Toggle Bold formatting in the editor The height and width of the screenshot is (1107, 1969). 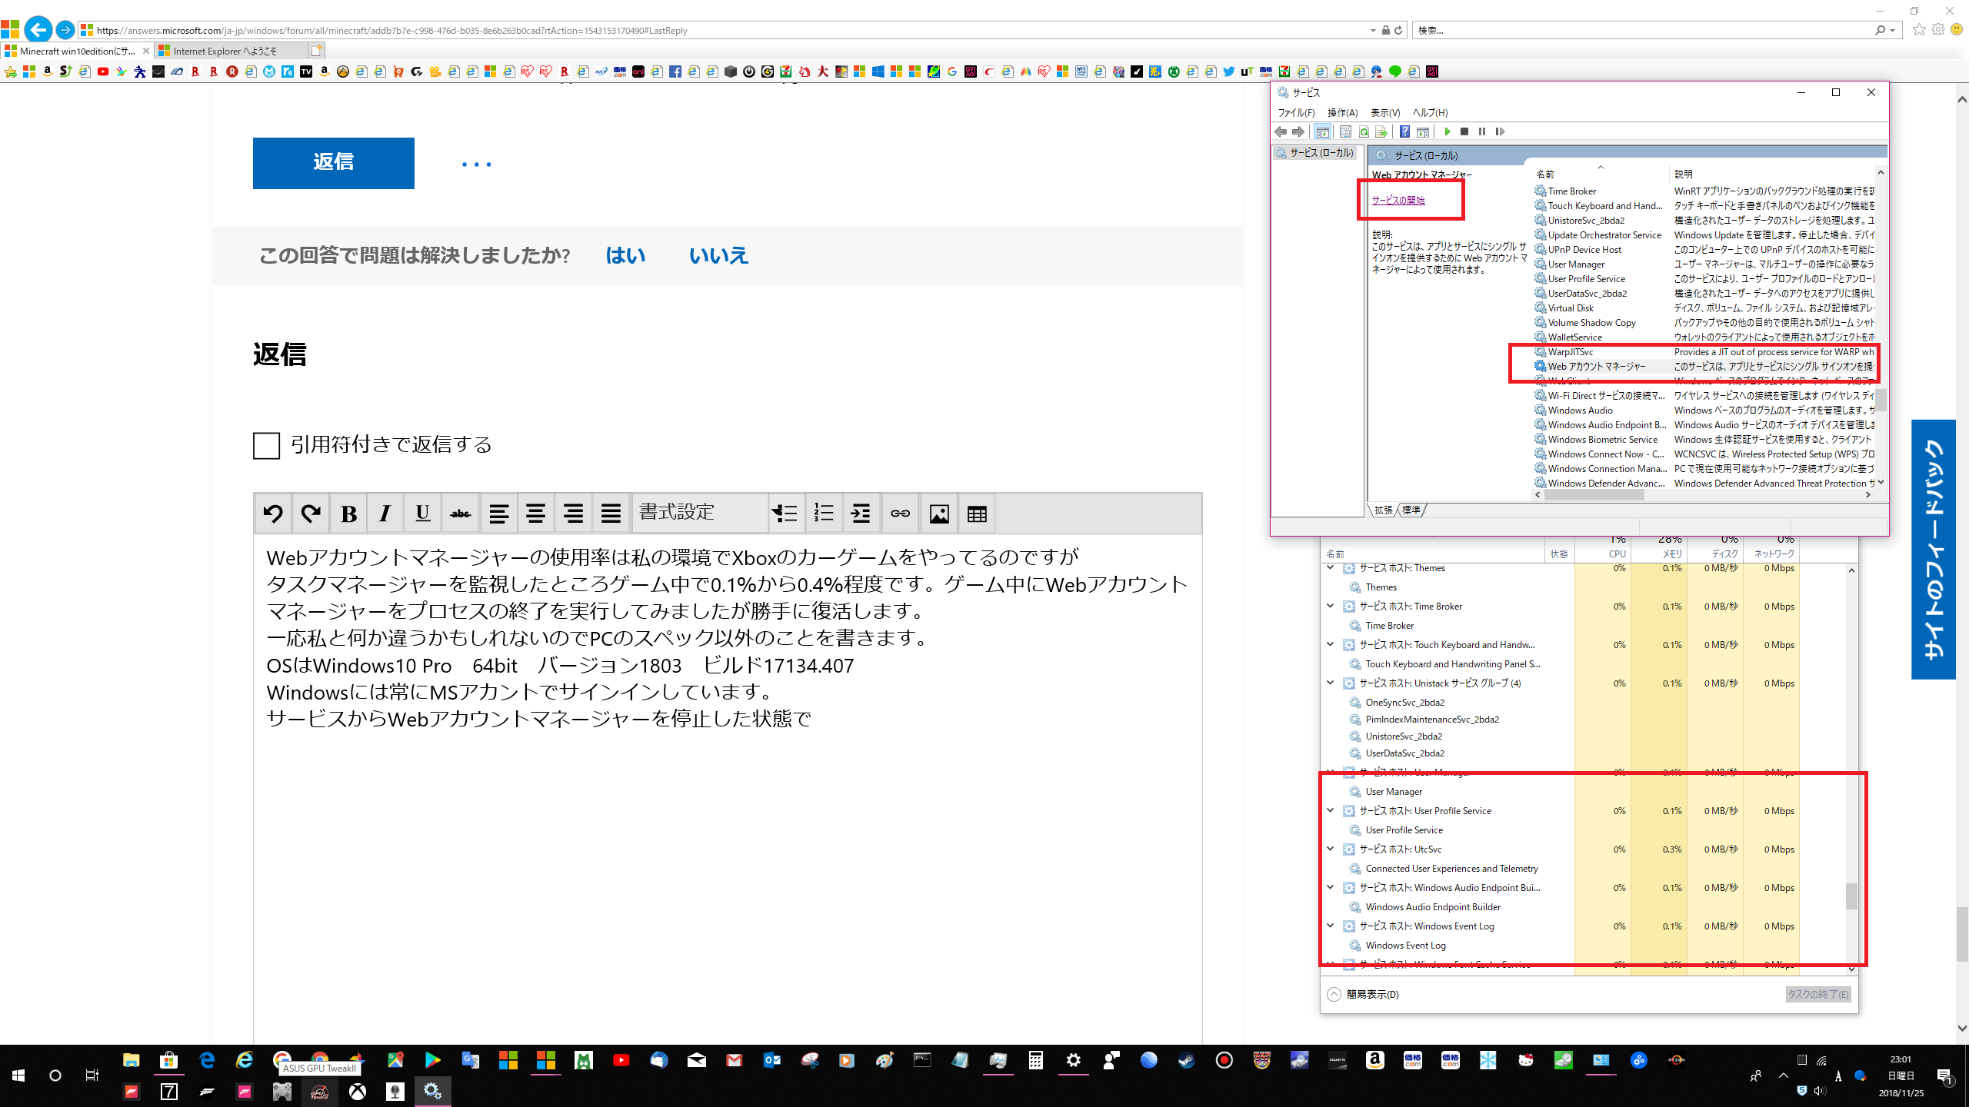(x=348, y=514)
